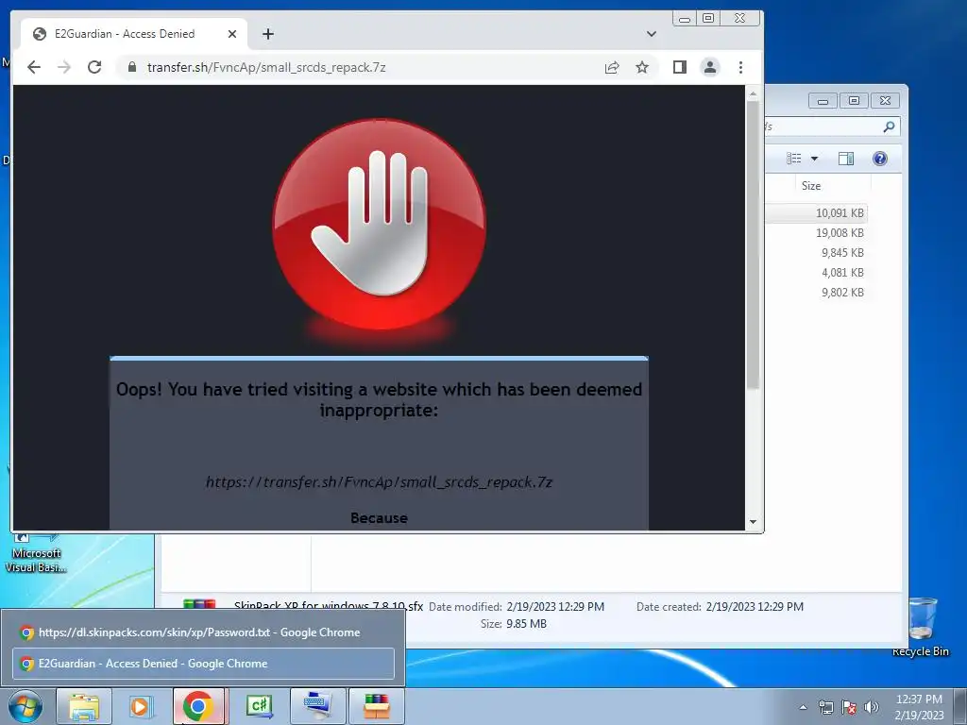Open Chrome side panel
The width and height of the screenshot is (967, 725).
680,67
